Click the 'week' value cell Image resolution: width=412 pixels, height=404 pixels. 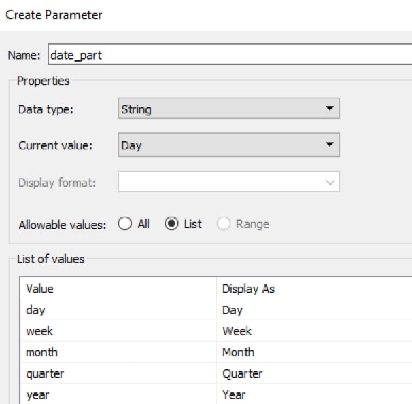click(x=117, y=331)
